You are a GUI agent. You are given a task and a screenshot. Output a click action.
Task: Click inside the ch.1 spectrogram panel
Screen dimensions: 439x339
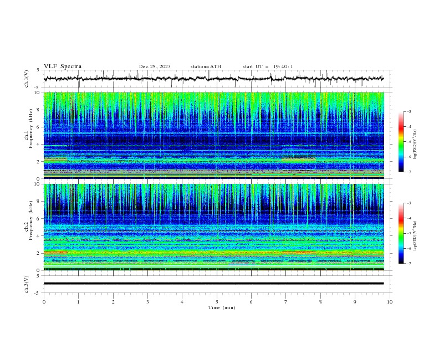pyautogui.click(x=213, y=135)
